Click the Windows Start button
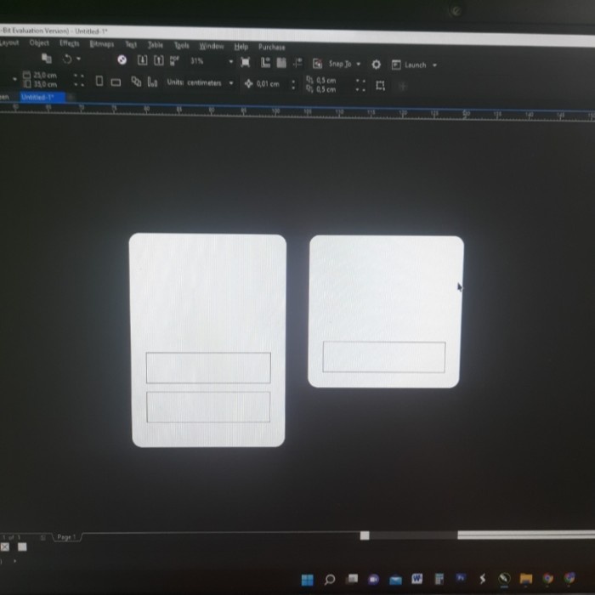Viewport: 595px width, 595px height. click(307, 579)
